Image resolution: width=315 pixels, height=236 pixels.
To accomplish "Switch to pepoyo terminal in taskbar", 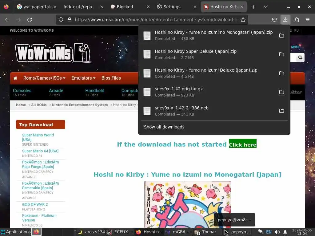I will click(237, 232).
